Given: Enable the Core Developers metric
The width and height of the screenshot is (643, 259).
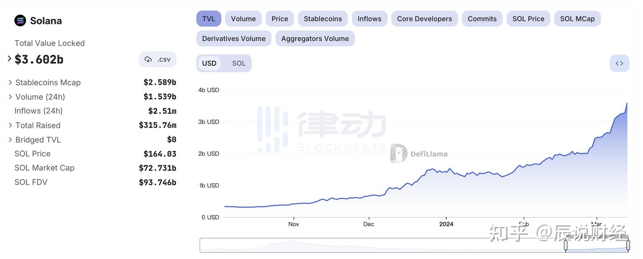Looking at the screenshot, I should 424,19.
